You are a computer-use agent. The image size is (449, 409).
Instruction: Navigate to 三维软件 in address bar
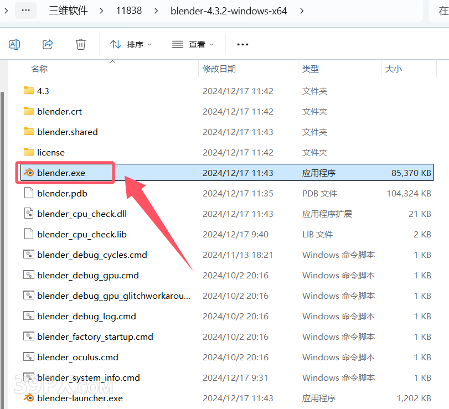pos(68,11)
